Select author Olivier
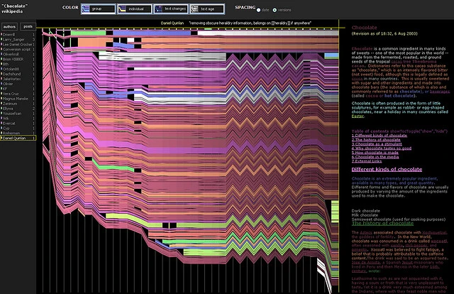The height and width of the screenshot is (294, 454). pos(18,84)
